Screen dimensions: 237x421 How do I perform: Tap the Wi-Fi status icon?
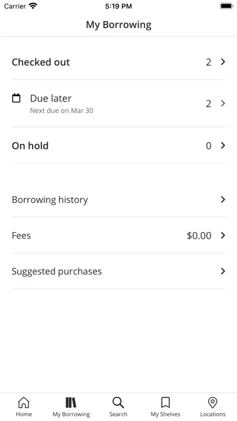coord(33,5)
